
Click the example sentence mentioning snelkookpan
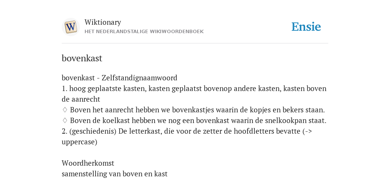coord(198,121)
